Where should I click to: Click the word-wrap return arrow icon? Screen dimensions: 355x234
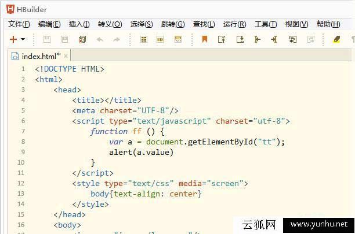[293, 39]
